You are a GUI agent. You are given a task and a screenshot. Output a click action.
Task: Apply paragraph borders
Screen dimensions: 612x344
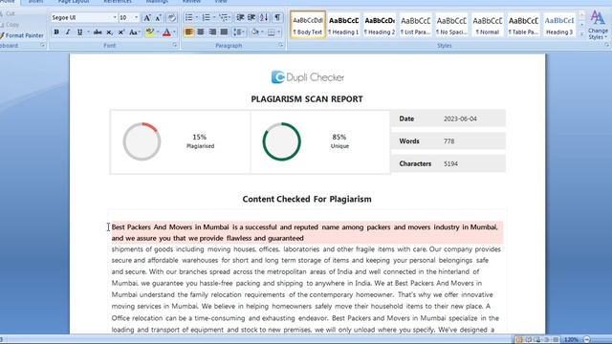pos(272,32)
